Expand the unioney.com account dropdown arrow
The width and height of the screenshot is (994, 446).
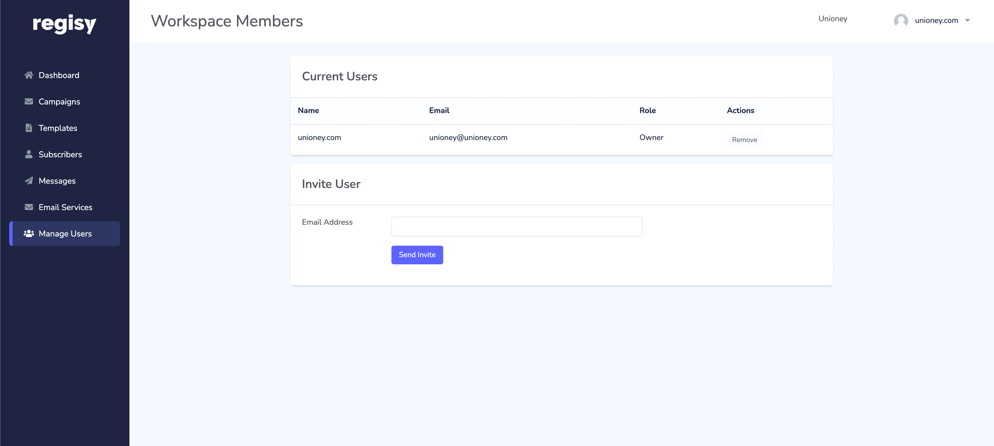(x=967, y=20)
